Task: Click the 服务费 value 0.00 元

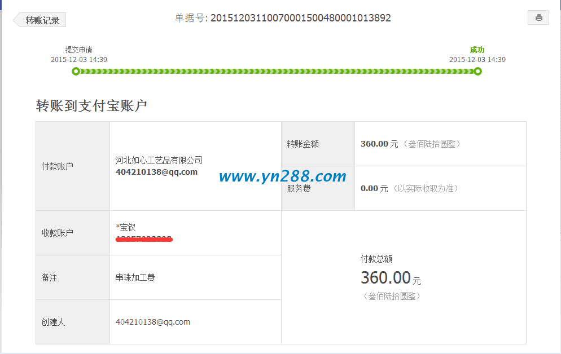Action: coord(372,188)
